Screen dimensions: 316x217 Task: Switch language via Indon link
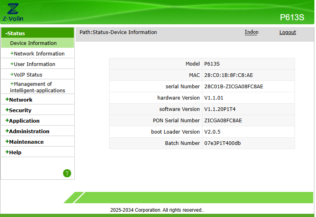(251, 32)
